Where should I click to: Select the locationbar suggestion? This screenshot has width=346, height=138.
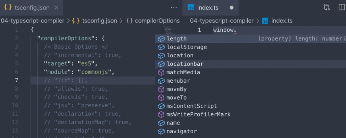[x=250, y=64]
